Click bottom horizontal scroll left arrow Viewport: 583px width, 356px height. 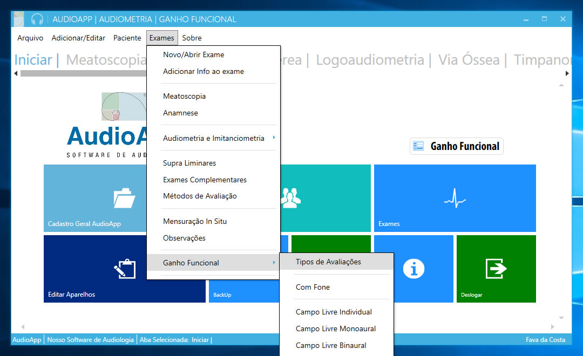(x=23, y=327)
